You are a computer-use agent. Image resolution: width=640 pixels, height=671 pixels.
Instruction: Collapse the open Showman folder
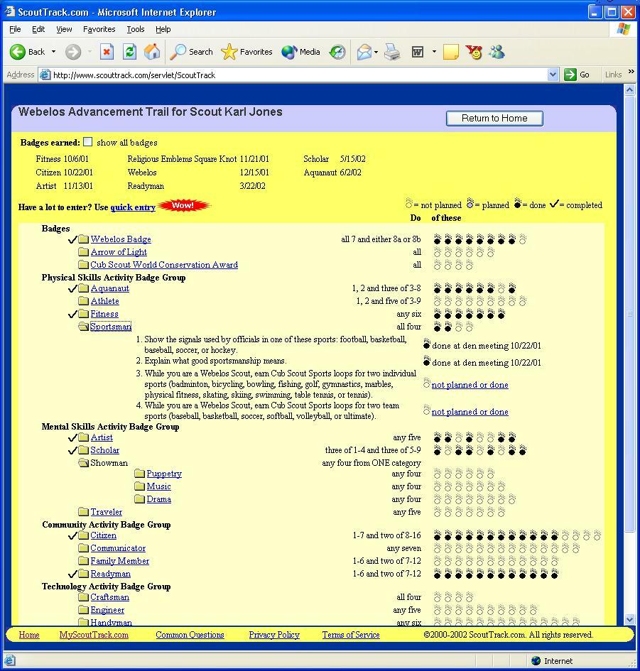pos(84,463)
